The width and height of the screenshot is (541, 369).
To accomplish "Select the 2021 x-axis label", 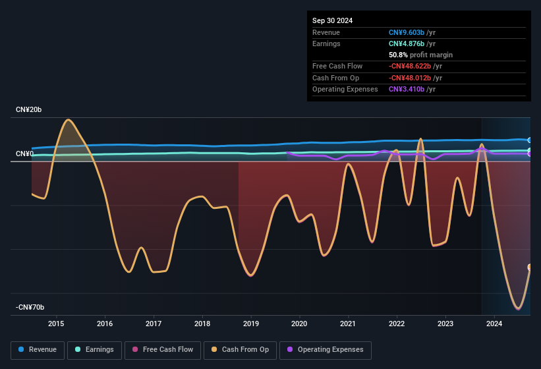I will (348, 324).
